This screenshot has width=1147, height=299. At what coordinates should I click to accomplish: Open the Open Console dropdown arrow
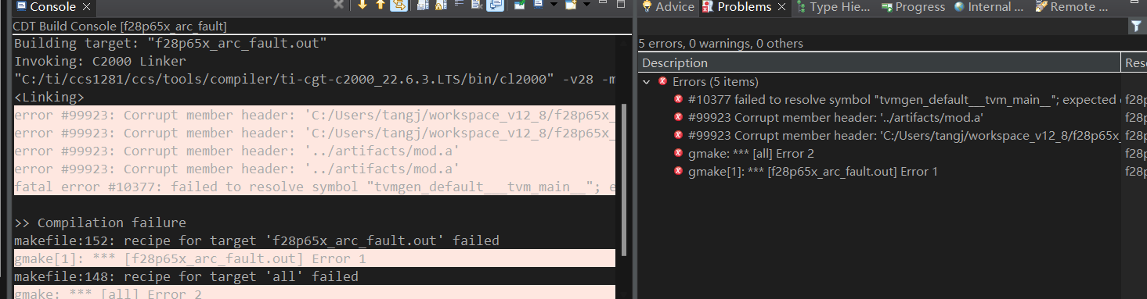tap(586, 5)
